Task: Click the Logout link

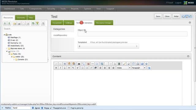Action: pos(178,3)
